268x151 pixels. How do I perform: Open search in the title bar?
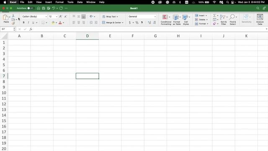(258, 8)
